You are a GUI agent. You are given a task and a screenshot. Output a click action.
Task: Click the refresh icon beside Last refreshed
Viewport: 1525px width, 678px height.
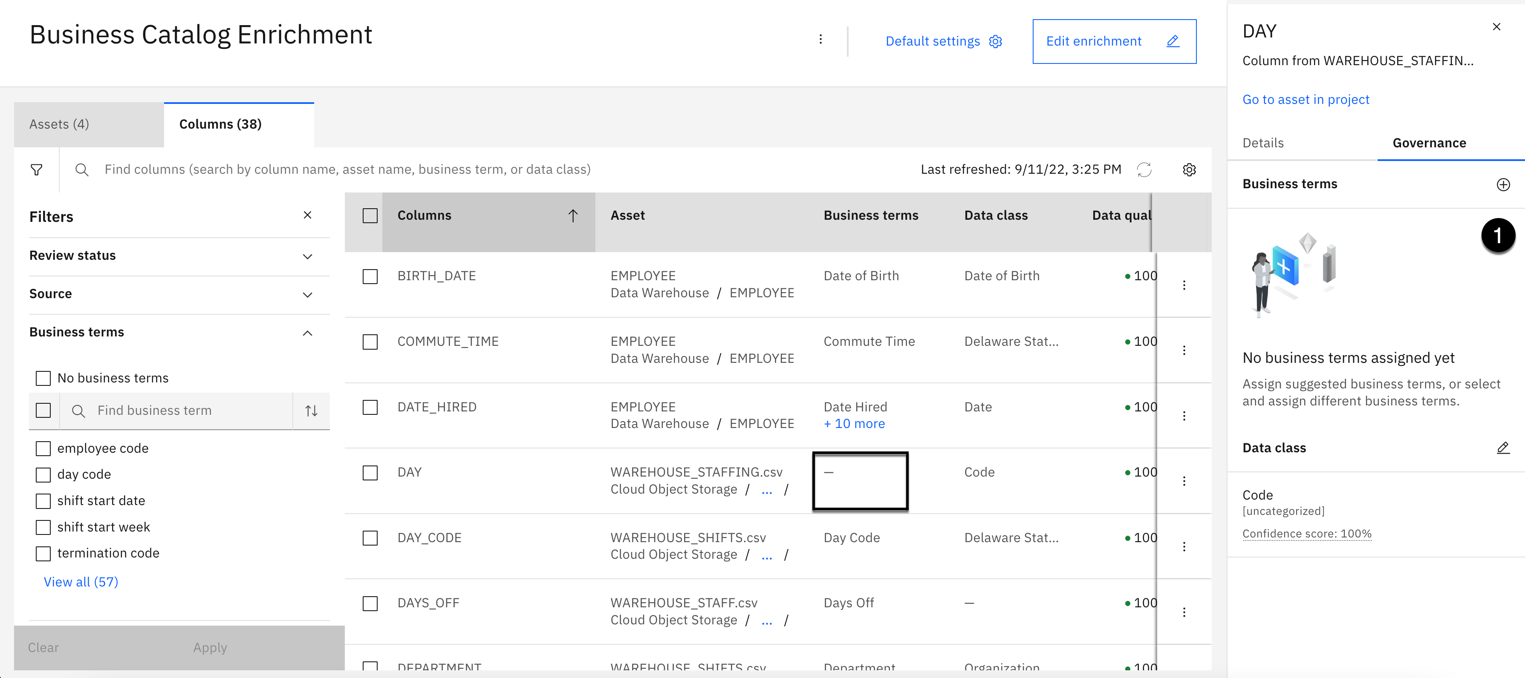(1144, 170)
